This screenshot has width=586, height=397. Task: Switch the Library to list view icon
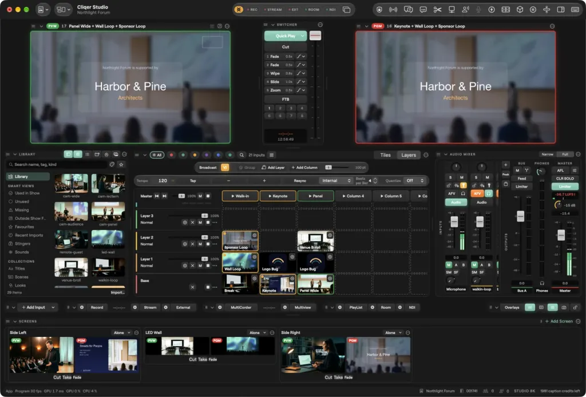click(87, 154)
